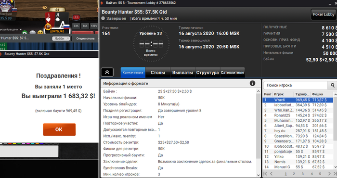Select player row Manuel.G
The image size is (337, 178).
(x=298, y=167)
